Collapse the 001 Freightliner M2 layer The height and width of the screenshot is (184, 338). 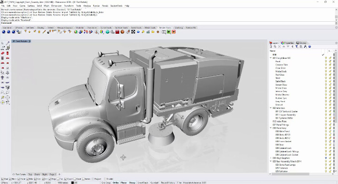(271, 58)
